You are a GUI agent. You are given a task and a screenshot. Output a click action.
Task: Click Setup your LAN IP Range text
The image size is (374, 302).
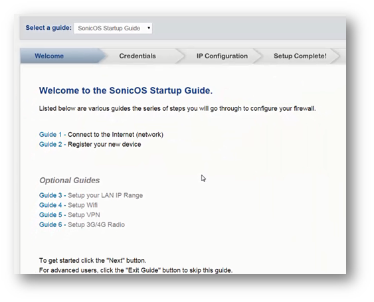(x=105, y=195)
